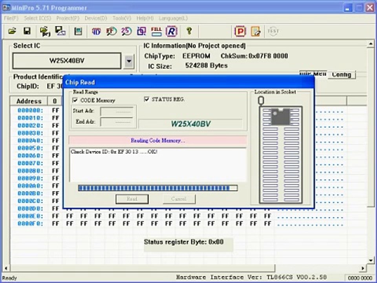This screenshot has height=283, width=377.
Task: Click the save floppy disk icon
Action: 27,31
